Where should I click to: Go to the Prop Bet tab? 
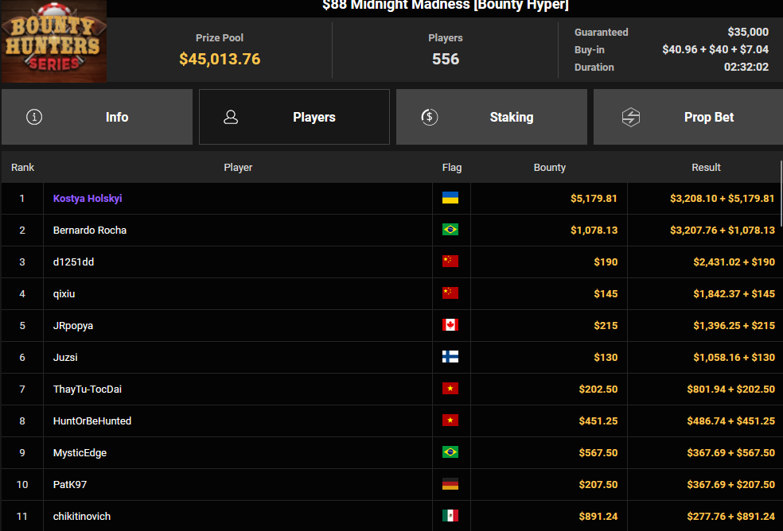[688, 118]
